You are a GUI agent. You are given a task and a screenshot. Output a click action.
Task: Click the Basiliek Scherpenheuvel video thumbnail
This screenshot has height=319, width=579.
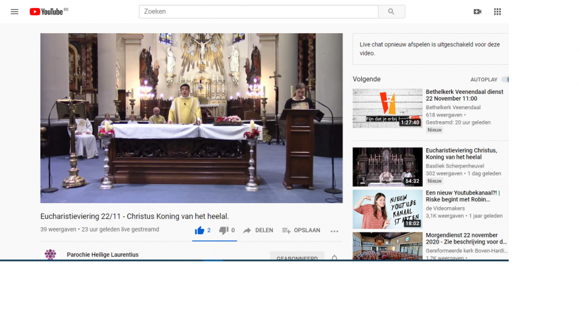click(388, 167)
